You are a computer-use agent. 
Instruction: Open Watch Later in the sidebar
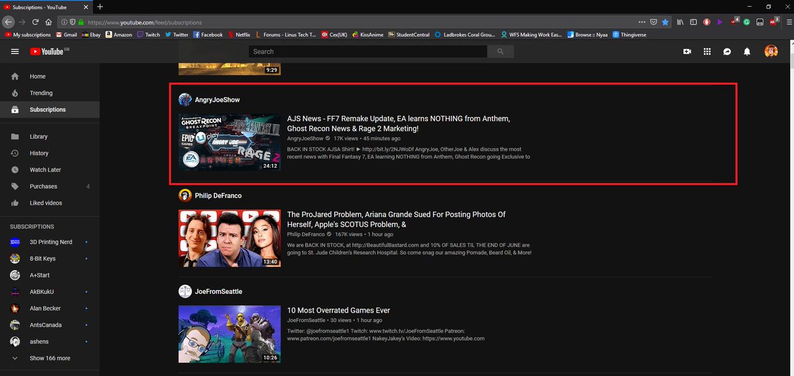(50, 170)
